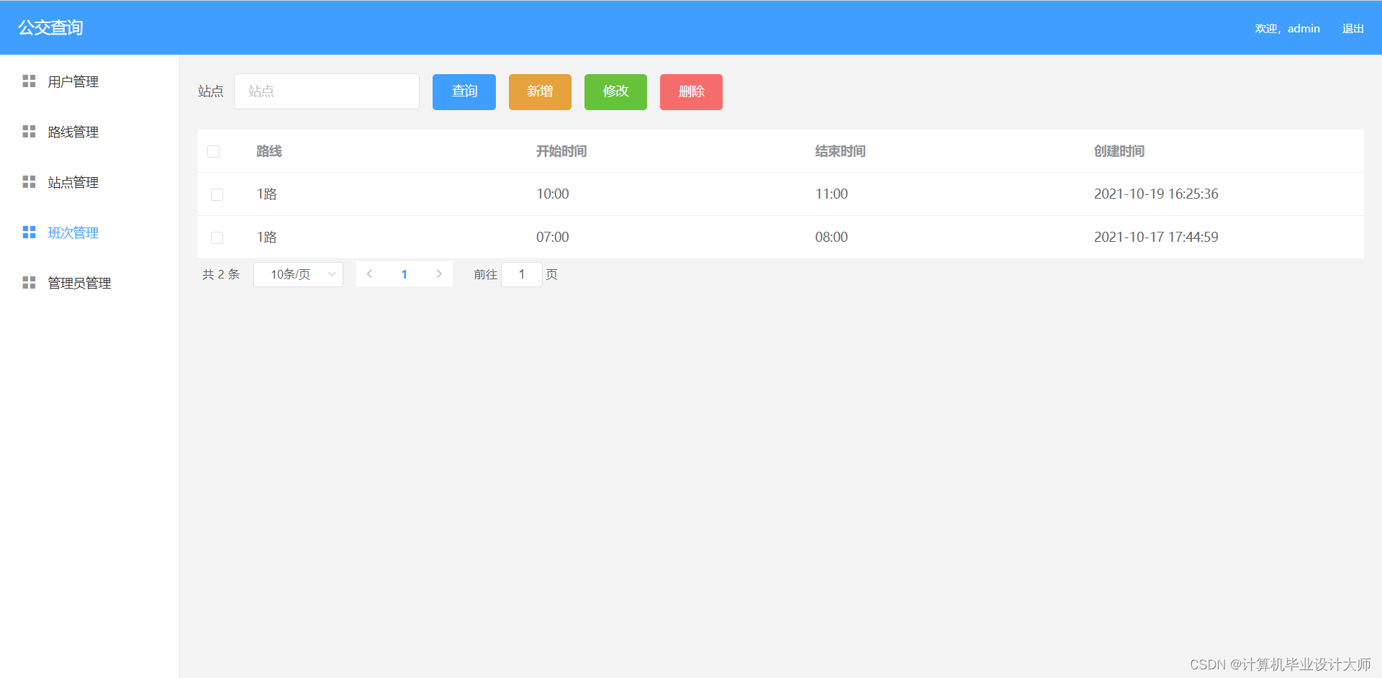The width and height of the screenshot is (1382, 678).
Task: Toggle the select-all checkbox in table header
Action: (x=214, y=151)
